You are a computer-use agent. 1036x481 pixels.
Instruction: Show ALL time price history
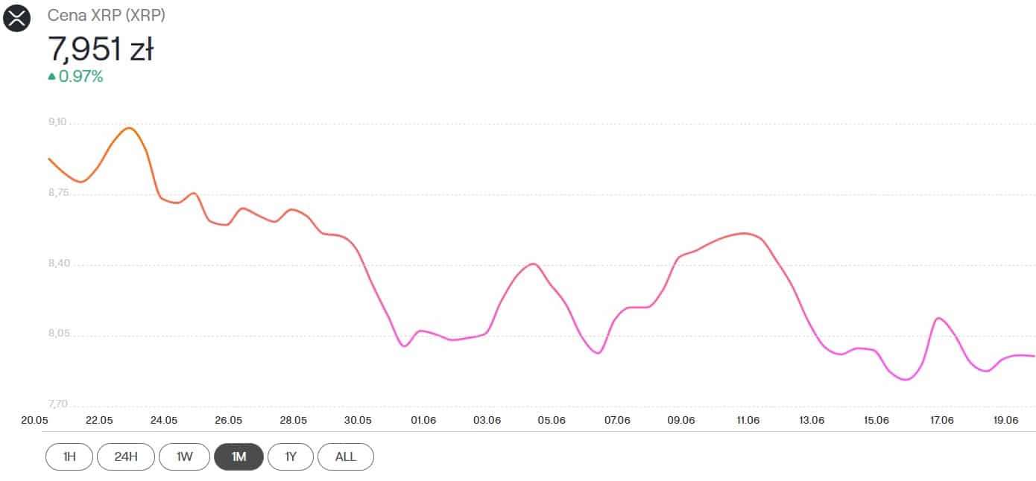[345, 456]
